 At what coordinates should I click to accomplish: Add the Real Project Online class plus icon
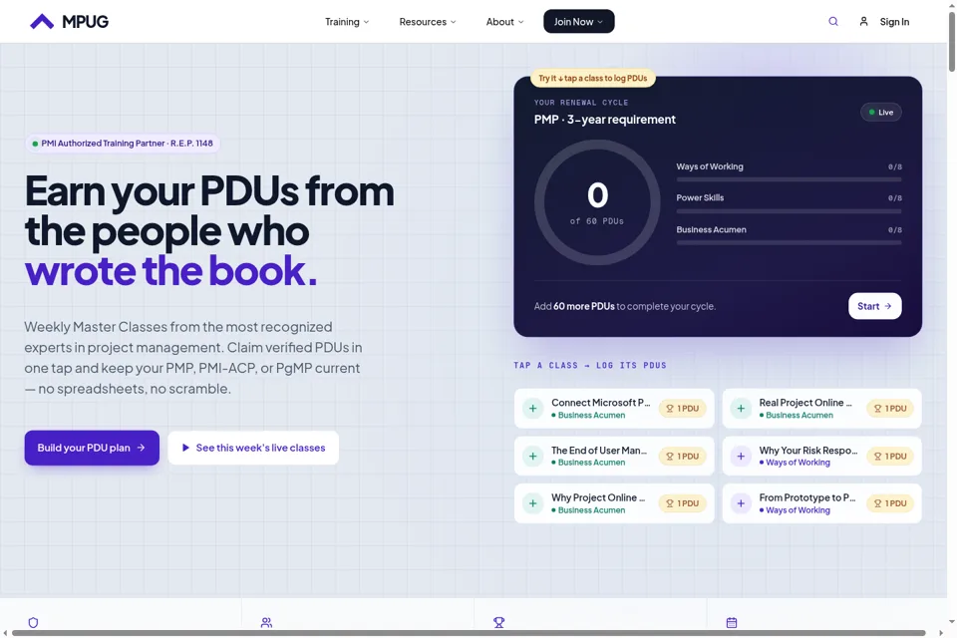(x=741, y=409)
